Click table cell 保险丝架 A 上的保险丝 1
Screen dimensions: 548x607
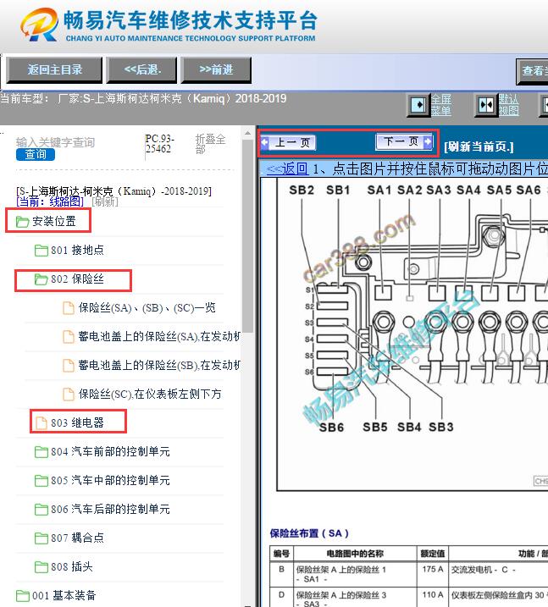(355, 574)
